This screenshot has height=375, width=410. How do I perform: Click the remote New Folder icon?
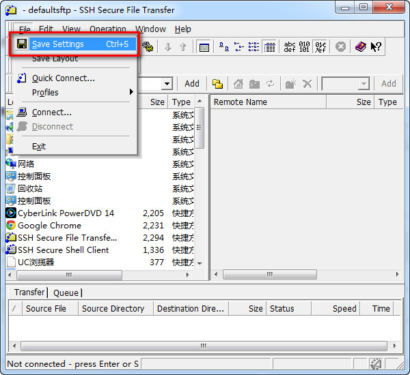tap(290, 84)
